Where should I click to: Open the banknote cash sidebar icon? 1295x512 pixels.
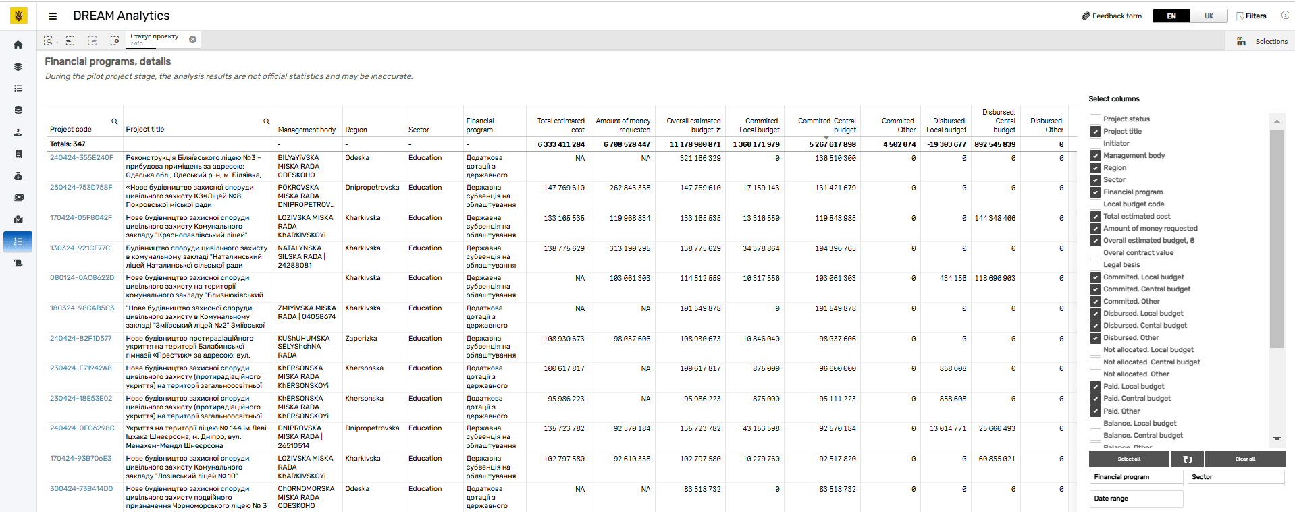tap(18, 198)
